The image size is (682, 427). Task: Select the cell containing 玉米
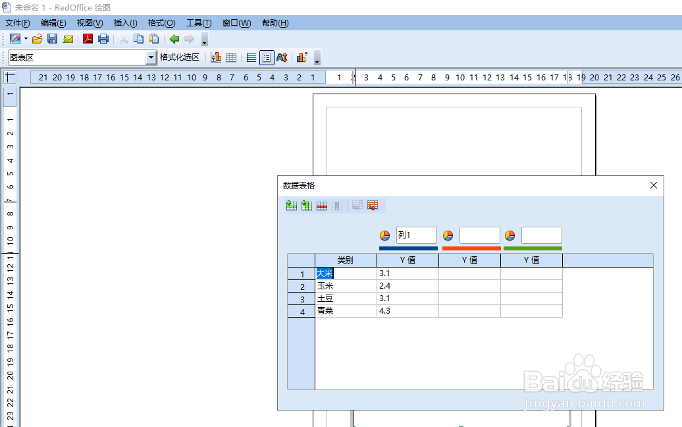[x=346, y=286]
